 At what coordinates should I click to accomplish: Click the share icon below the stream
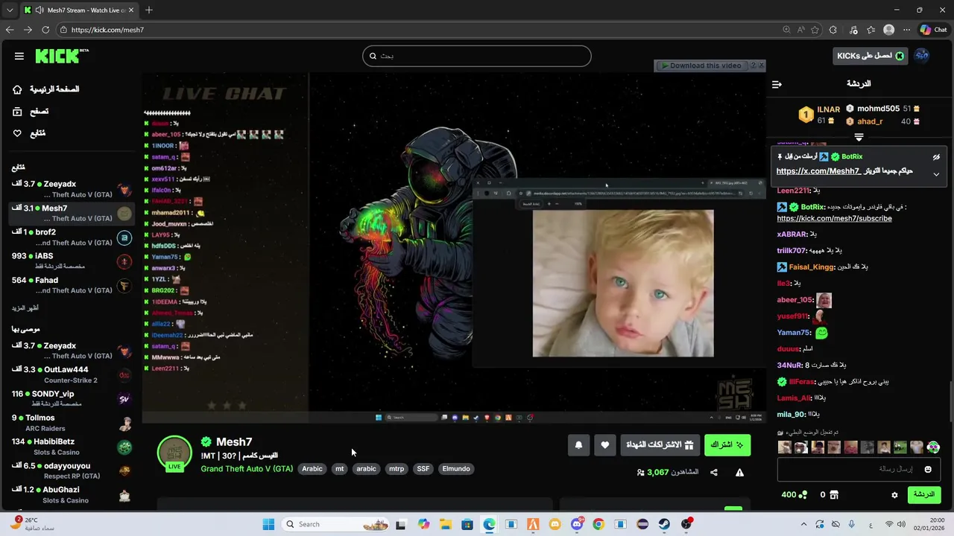(x=714, y=473)
